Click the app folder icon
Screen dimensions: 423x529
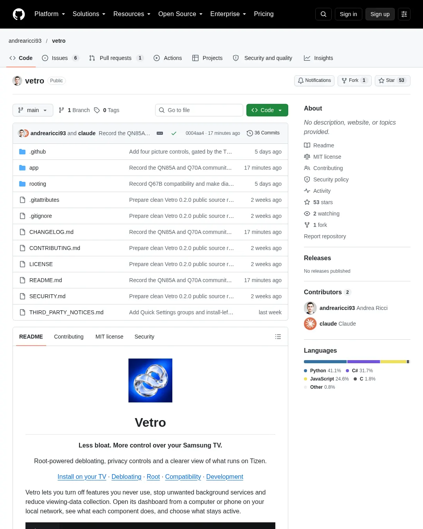point(22,168)
